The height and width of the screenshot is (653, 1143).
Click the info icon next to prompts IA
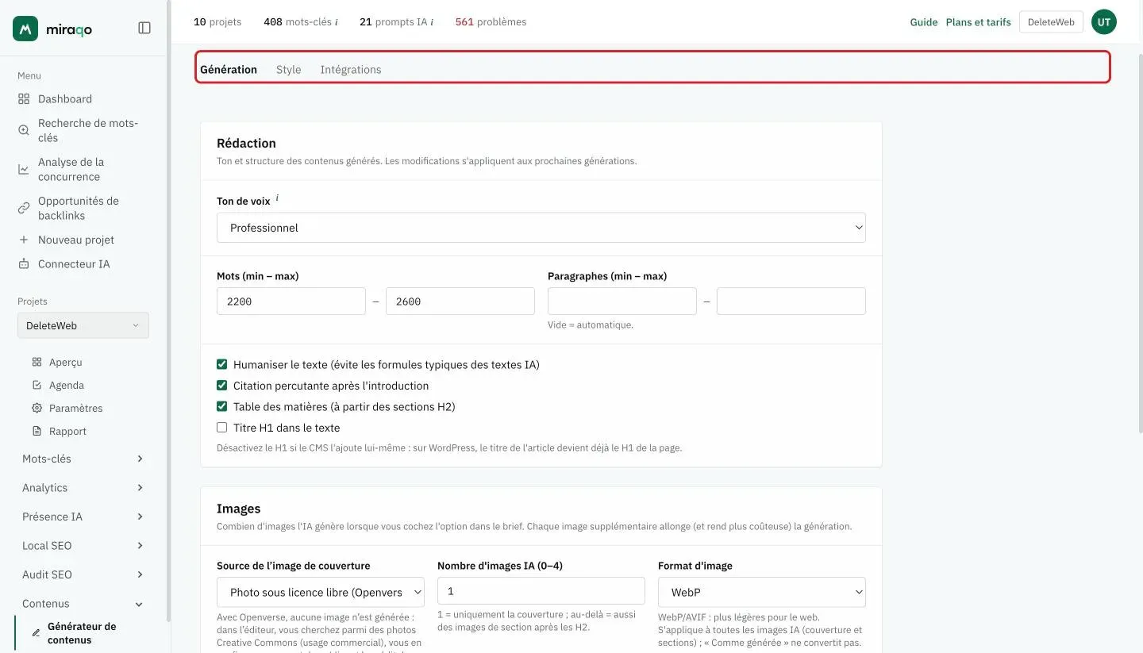tap(432, 22)
